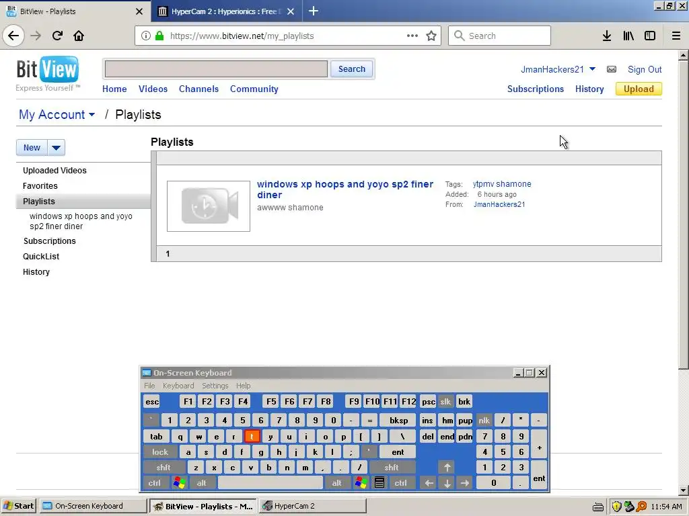Click the left Windows key on On-Screen Keyboard
689x516 pixels.
pyautogui.click(x=179, y=482)
